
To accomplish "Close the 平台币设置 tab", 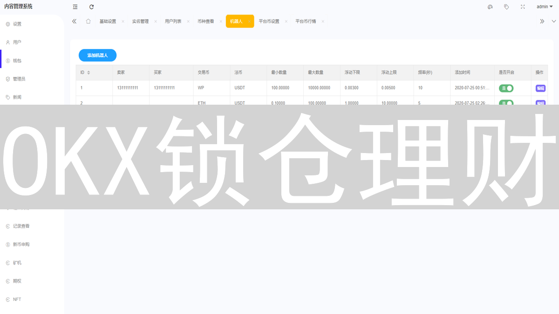I will tap(286, 21).
